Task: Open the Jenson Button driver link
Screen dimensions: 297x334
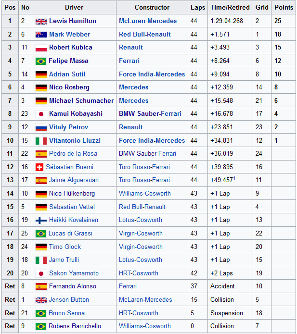Action: [69, 299]
